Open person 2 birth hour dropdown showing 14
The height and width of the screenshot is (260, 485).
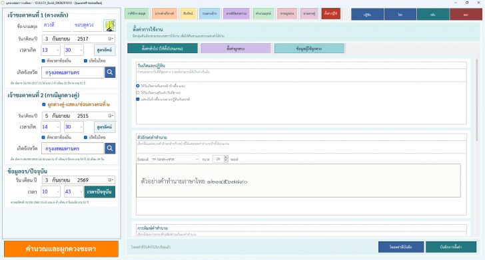(x=51, y=127)
